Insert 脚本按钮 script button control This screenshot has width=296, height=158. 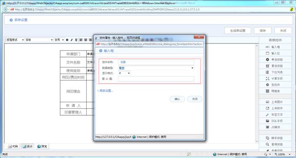click(275, 138)
